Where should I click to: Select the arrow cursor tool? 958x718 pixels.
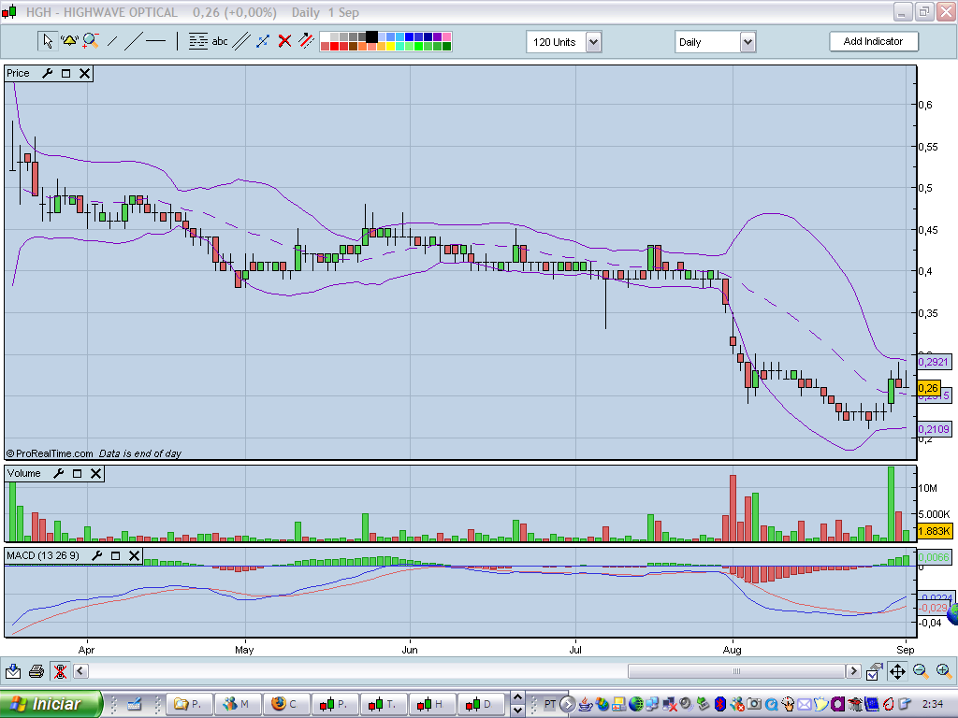coord(47,41)
